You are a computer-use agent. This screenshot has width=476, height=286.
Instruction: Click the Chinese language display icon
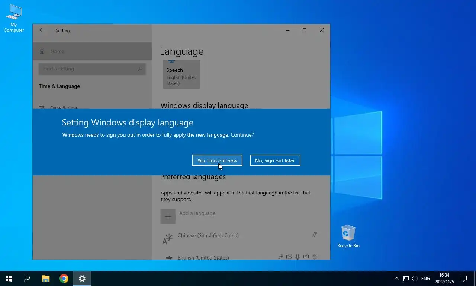[315, 235]
